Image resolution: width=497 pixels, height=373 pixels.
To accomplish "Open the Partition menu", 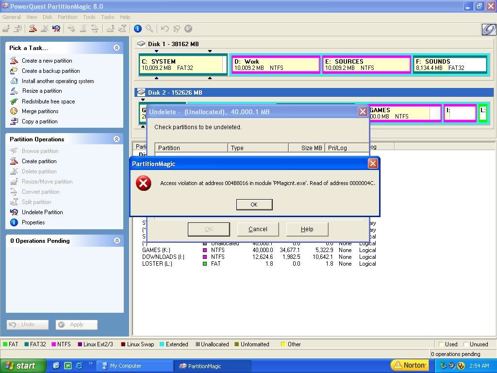I will pyautogui.click(x=67, y=17).
